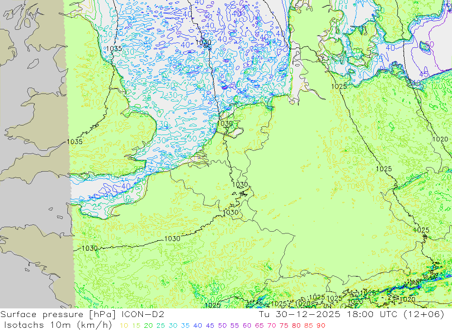This screenshot has height=331, width=452.
Task: Select legend value 70 in isotach scale
Action: tap(272, 326)
